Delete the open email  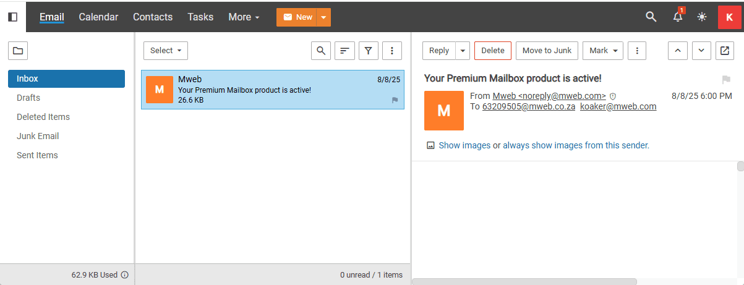[x=493, y=51]
